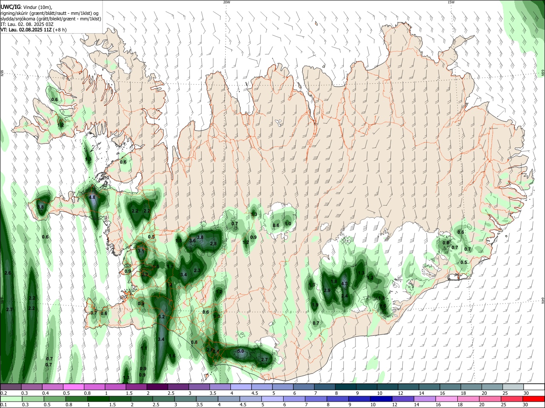545x408 pixels.
Task: Click the '0.4' label on the upper scale
Action: tap(46, 393)
